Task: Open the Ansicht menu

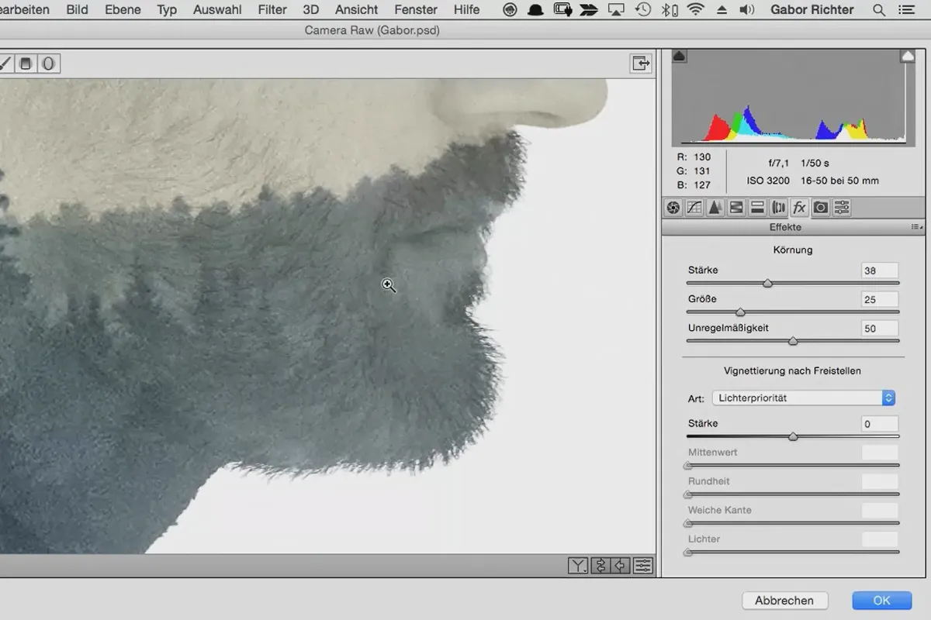Action: tap(356, 10)
